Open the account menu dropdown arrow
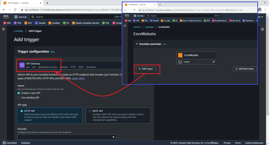This screenshot has height=145, width=269. 262,17
